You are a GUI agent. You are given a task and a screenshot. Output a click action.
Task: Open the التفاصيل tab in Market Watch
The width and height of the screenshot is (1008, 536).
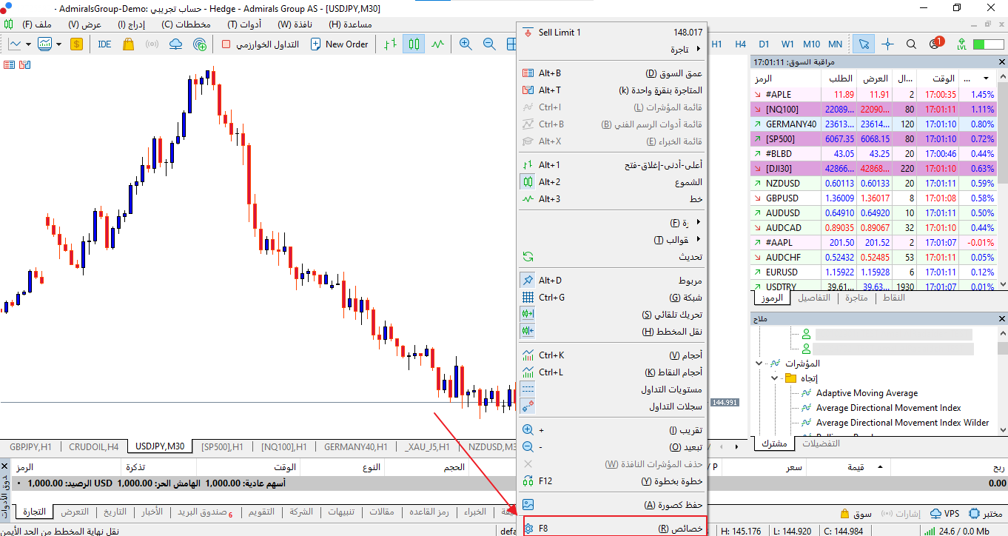(x=813, y=298)
